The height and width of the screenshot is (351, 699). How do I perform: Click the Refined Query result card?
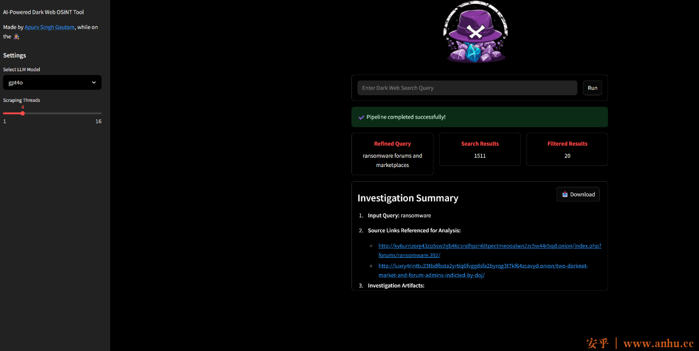click(392, 154)
